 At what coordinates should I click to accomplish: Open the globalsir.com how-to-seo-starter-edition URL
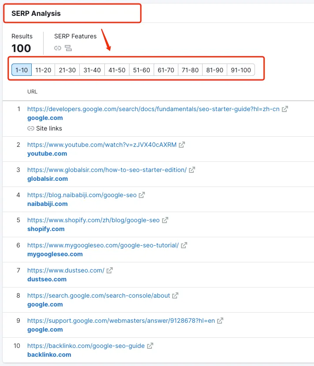point(107,170)
